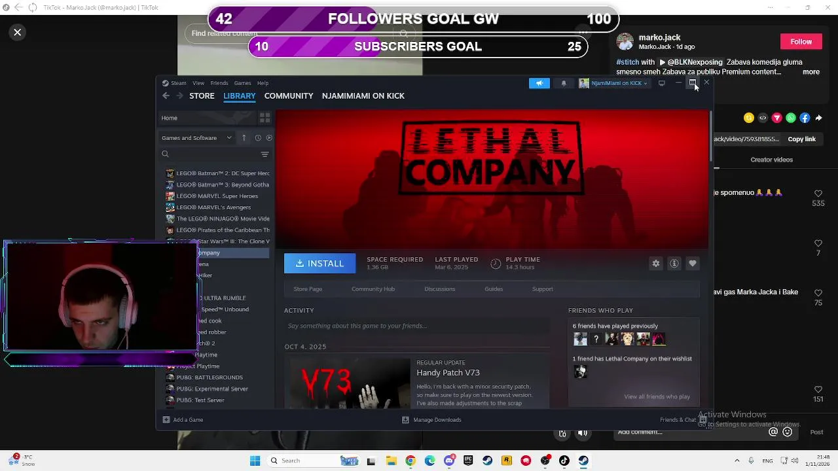
Task: Open the Store Page link
Action: (308, 289)
